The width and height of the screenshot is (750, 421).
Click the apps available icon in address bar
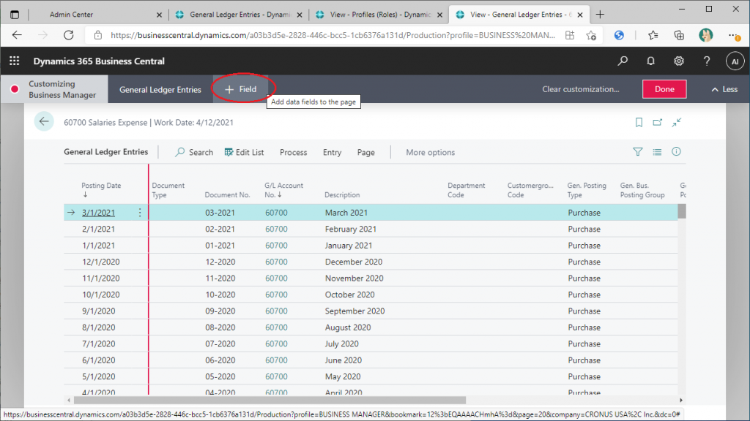570,35
